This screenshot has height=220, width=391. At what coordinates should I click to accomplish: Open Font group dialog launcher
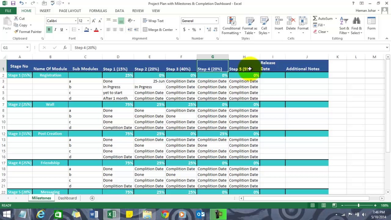tap(102, 38)
